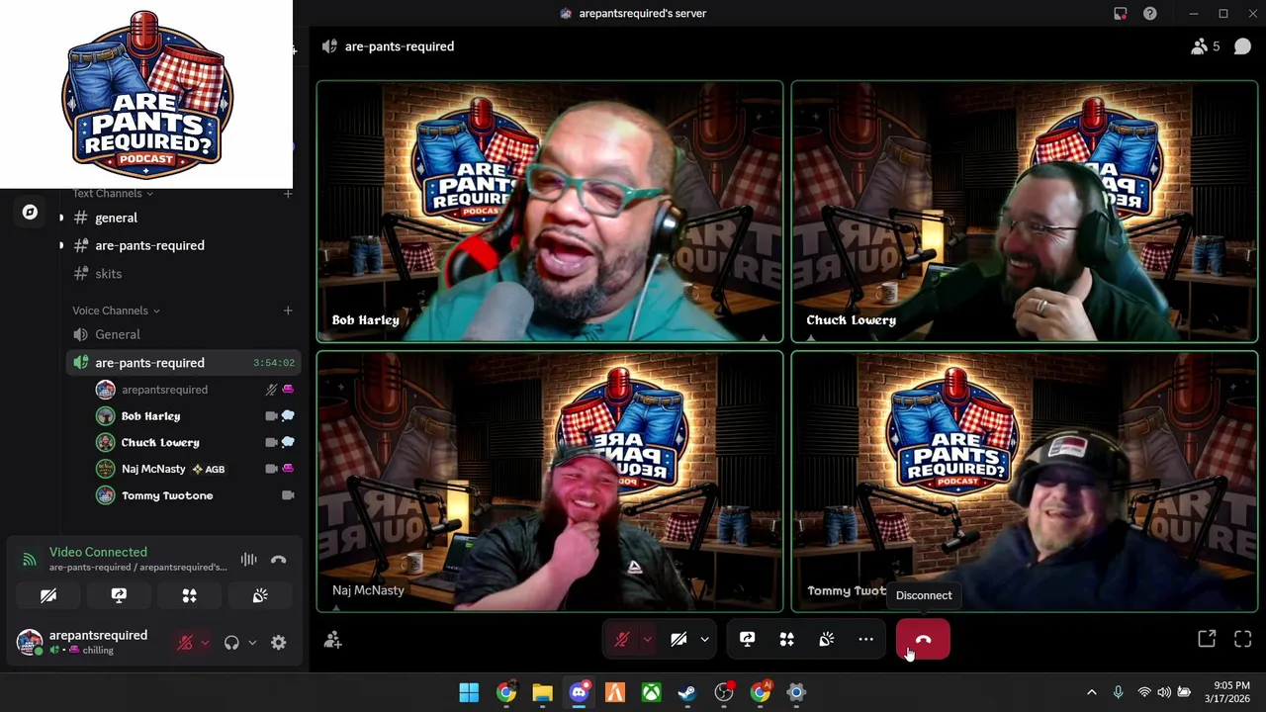Focus Chuck Lowery's video tile
This screenshot has height=712, width=1266.
coord(1025,212)
